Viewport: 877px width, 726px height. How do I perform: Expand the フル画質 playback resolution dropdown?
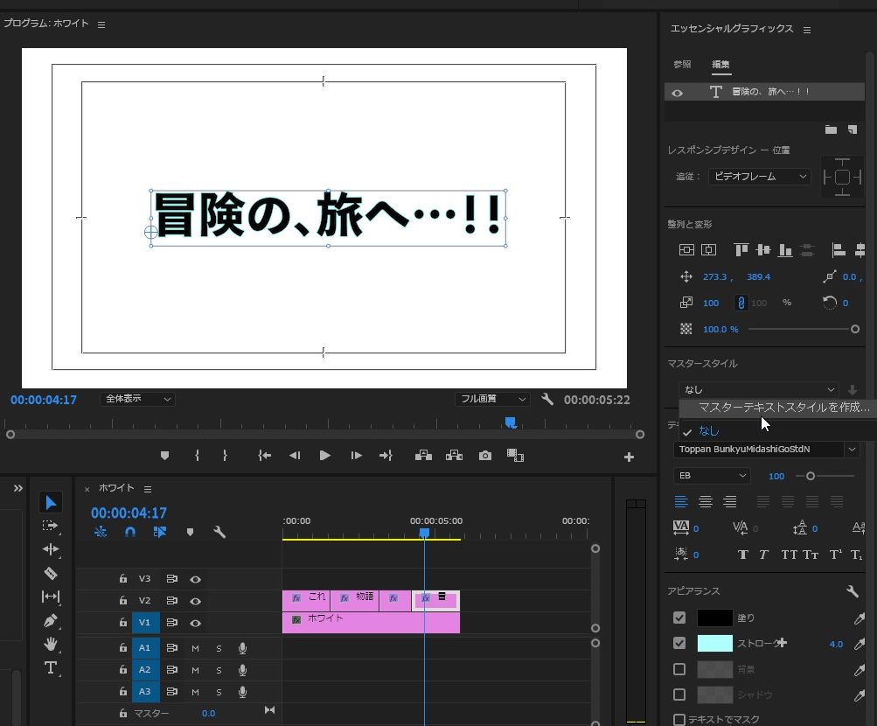492,399
